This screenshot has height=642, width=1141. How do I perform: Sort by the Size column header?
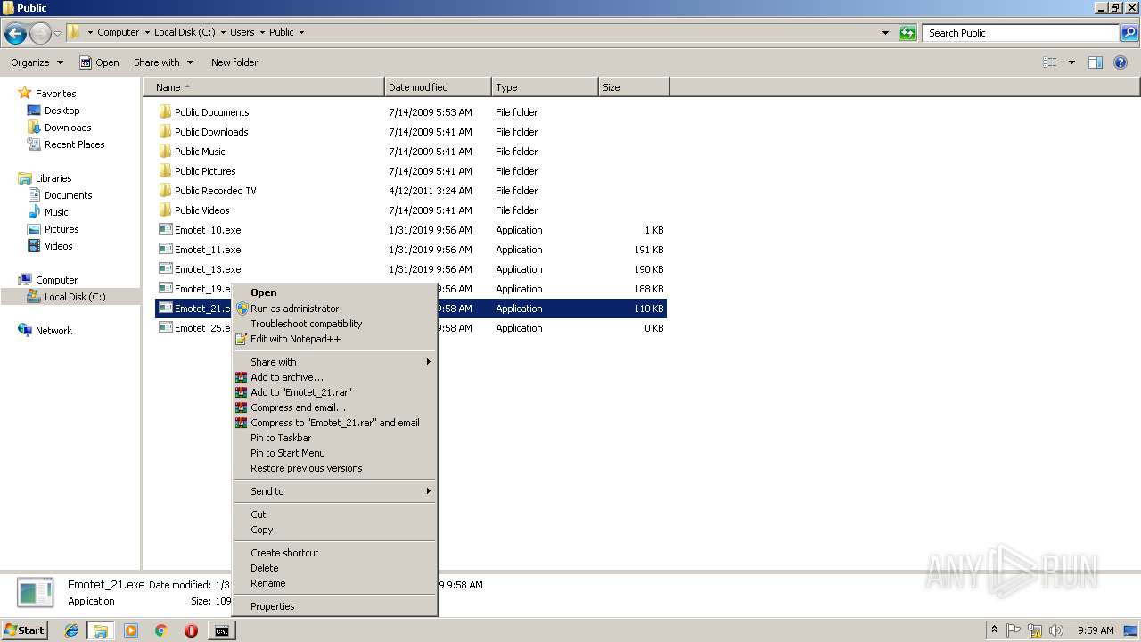[634, 87]
